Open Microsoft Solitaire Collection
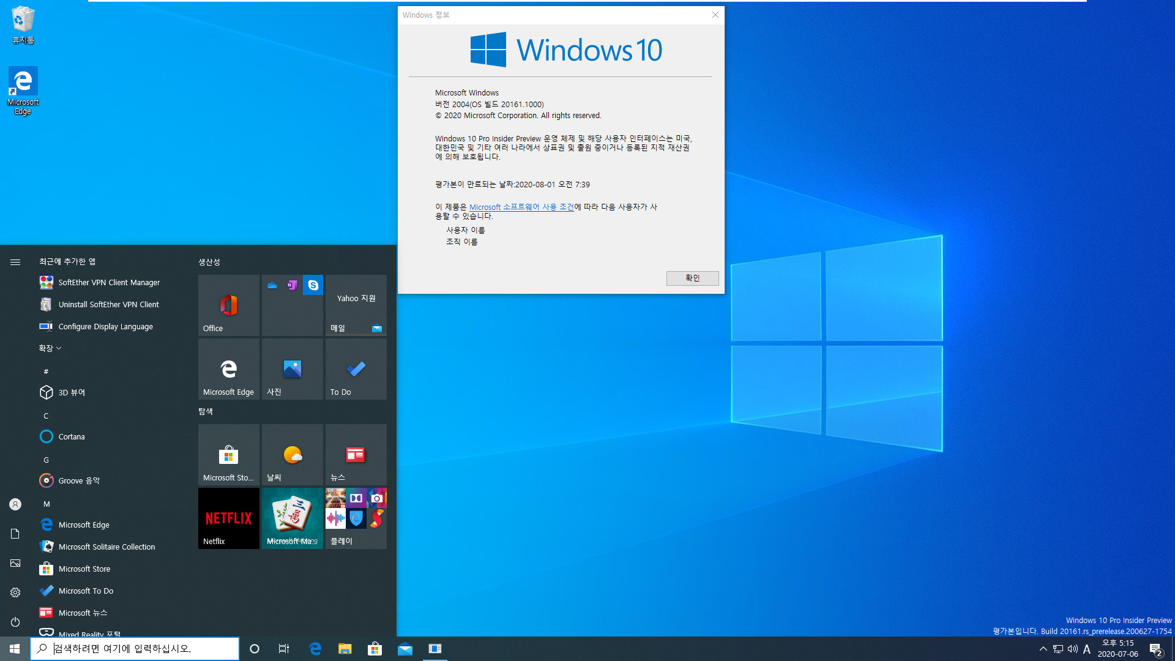The height and width of the screenshot is (661, 1175). [x=110, y=547]
